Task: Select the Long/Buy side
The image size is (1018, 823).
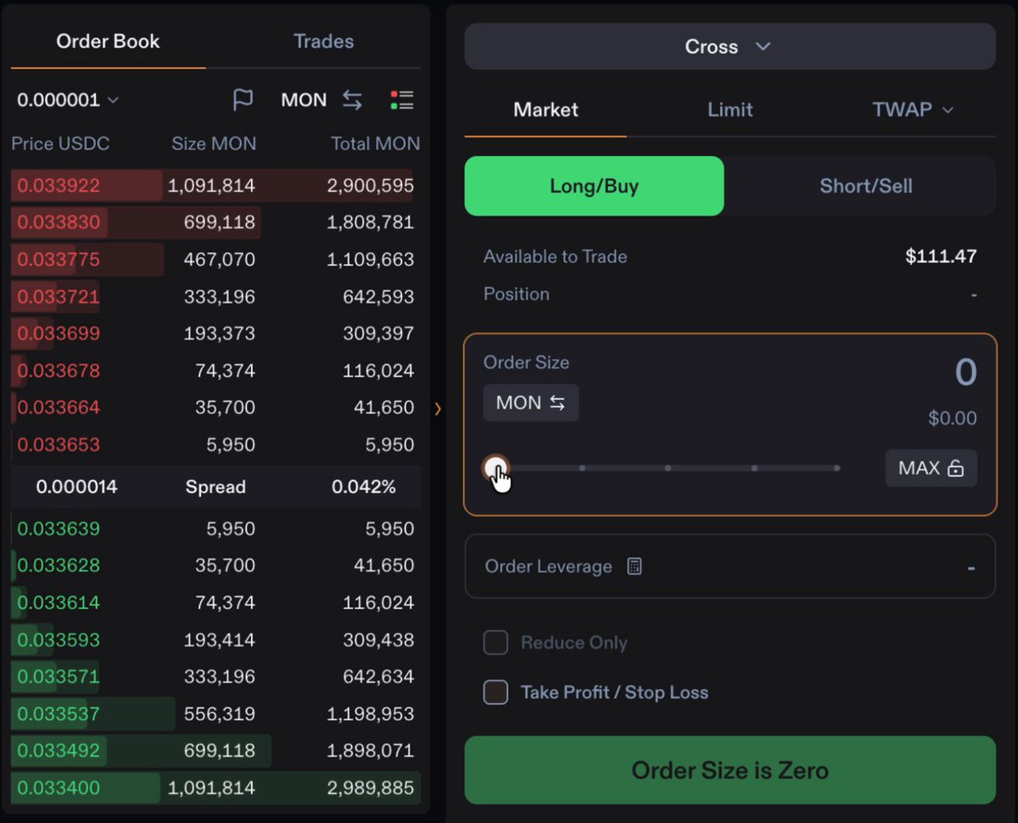Action: [594, 186]
